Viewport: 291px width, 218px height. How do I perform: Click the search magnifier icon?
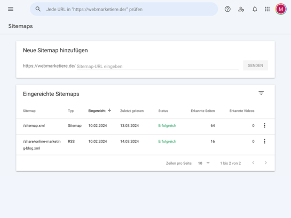pos(38,9)
